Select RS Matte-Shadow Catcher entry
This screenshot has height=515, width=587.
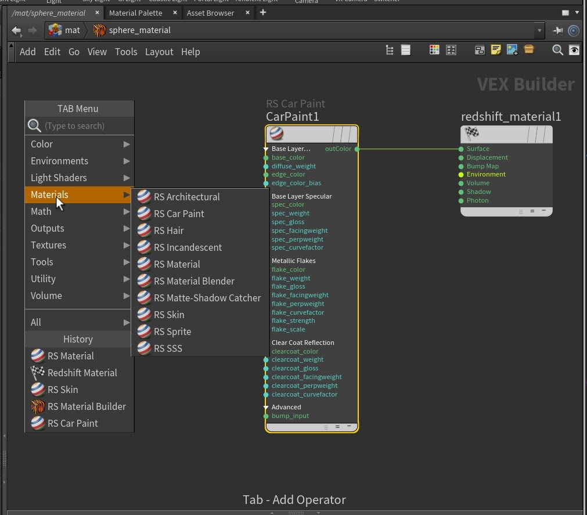tap(200, 298)
